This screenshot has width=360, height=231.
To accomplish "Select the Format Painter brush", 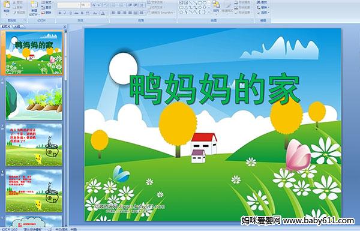I will click(15, 13).
